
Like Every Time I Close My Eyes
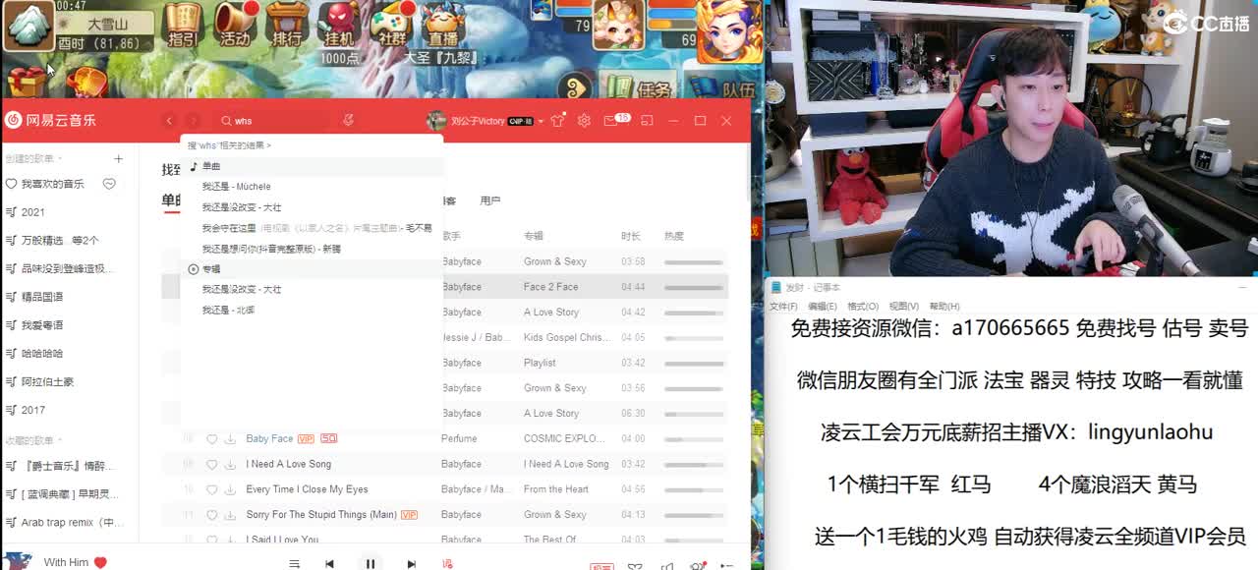click(x=211, y=489)
